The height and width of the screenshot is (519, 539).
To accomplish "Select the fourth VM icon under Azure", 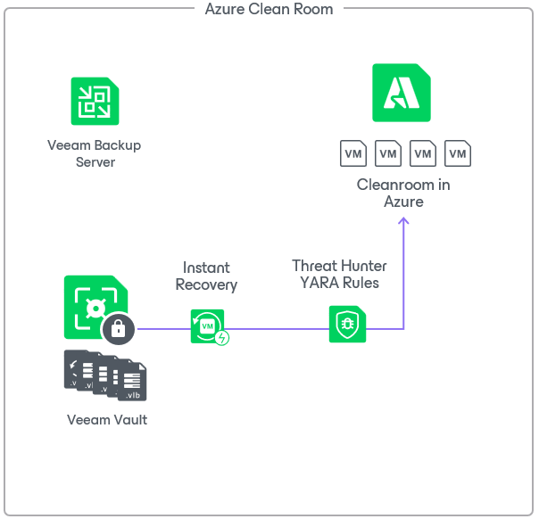I will pos(458,153).
